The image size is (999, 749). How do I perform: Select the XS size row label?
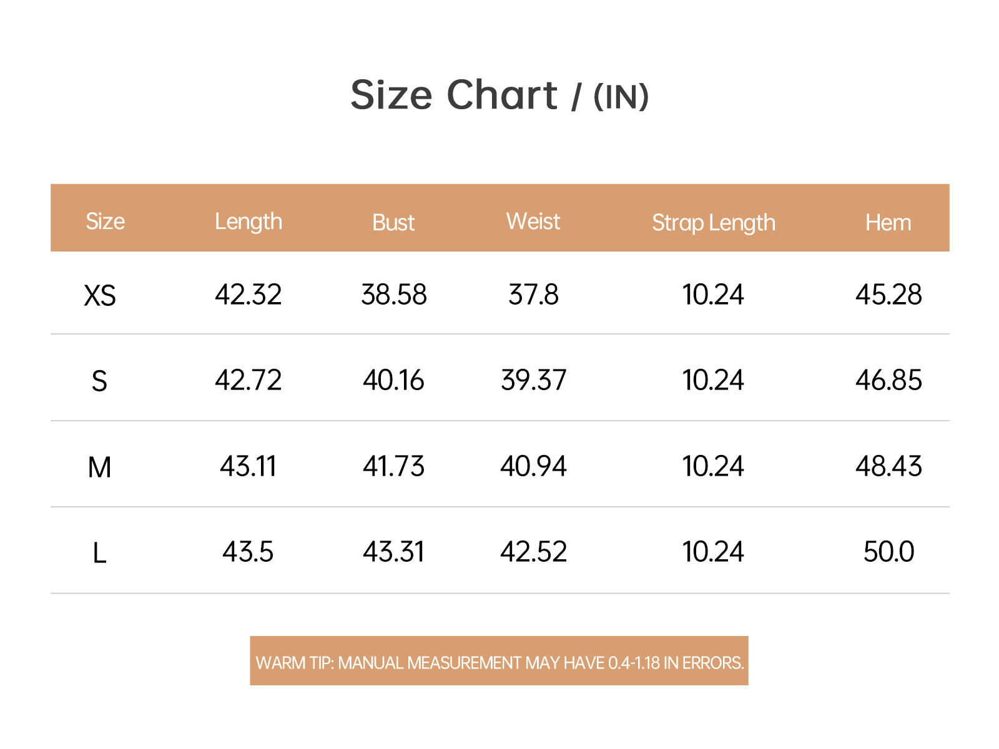(100, 295)
